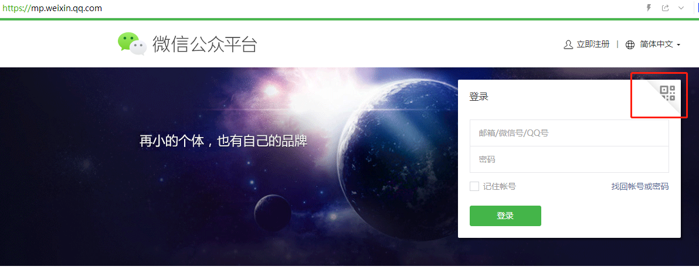Focus the 邮箱/微信号/QQ号 input field
Image resolution: width=699 pixels, height=273 pixels.
click(x=569, y=133)
